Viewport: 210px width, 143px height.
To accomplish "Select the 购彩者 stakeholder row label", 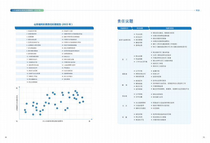I will click(x=124, y=74).
